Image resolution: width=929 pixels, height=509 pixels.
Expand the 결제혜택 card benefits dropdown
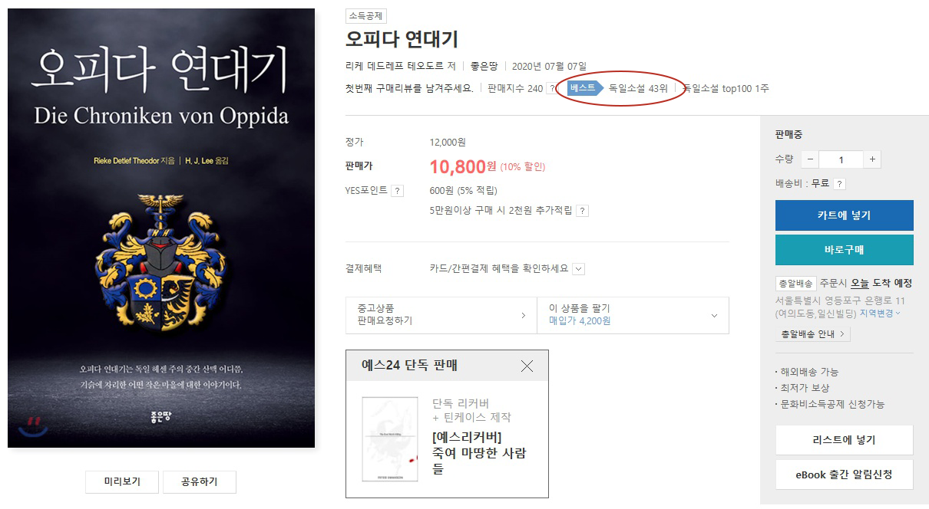(579, 269)
